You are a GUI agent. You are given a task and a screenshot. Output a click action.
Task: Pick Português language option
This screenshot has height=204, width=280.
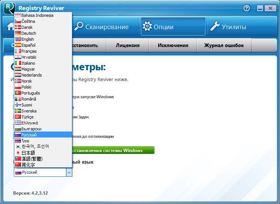pos(43,93)
